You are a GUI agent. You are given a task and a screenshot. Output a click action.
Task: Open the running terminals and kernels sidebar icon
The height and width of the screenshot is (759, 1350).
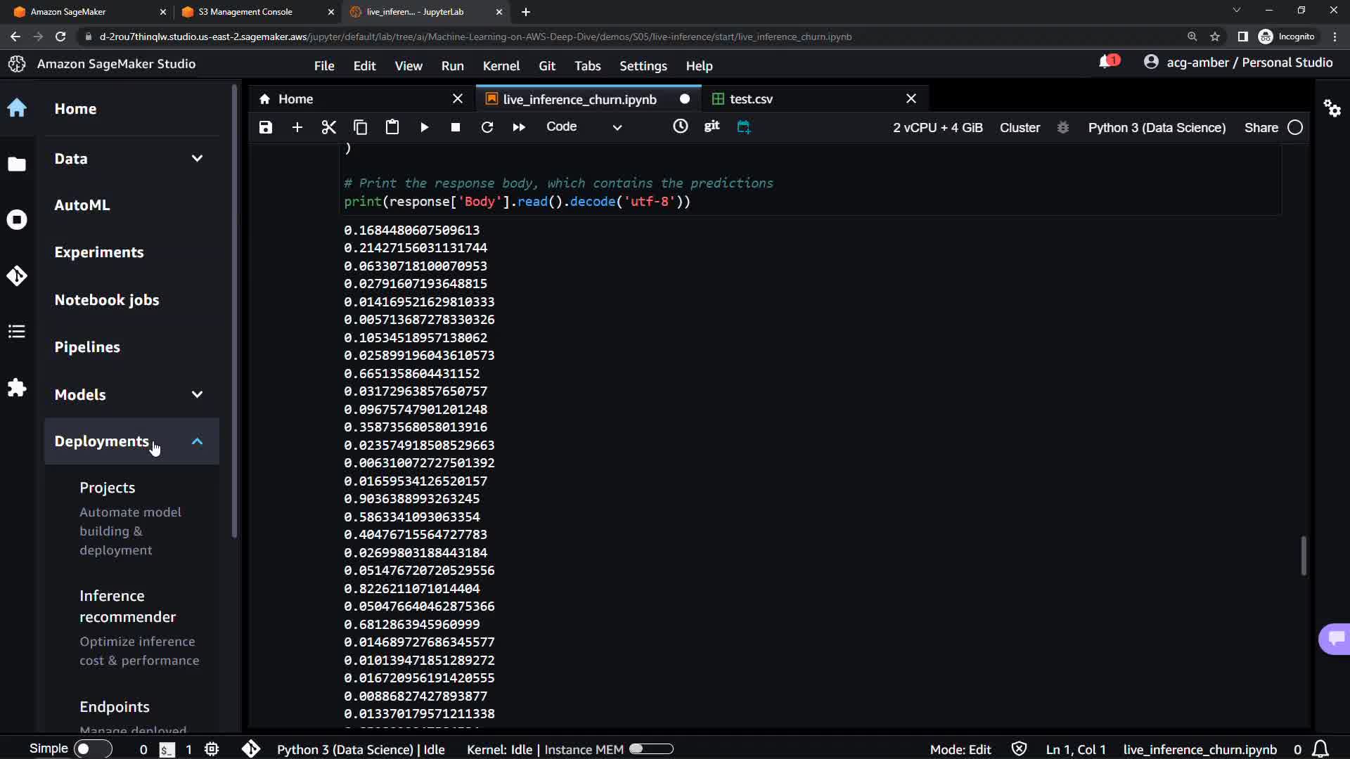point(17,220)
